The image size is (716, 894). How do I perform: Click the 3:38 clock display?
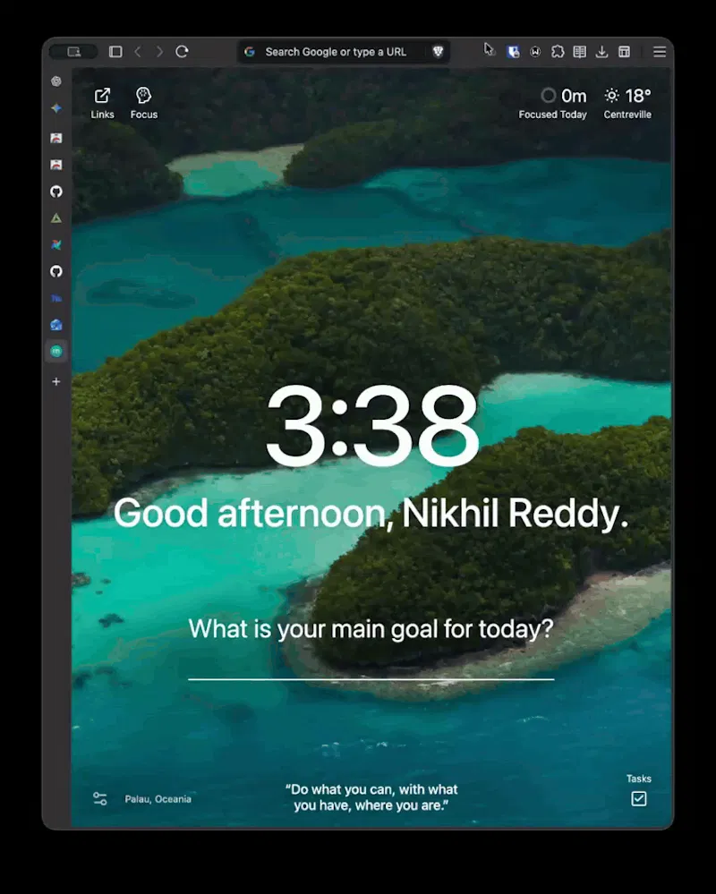tap(371, 427)
